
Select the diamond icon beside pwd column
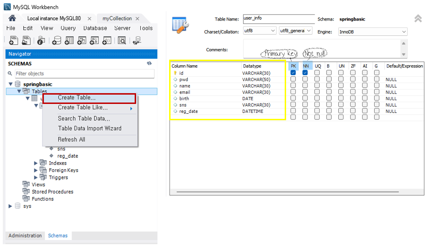coord(175,80)
